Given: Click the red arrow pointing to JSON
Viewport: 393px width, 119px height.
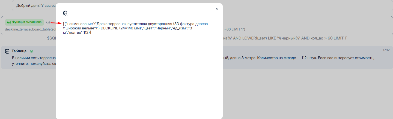Looking at the screenshot, I should click(x=56, y=23).
